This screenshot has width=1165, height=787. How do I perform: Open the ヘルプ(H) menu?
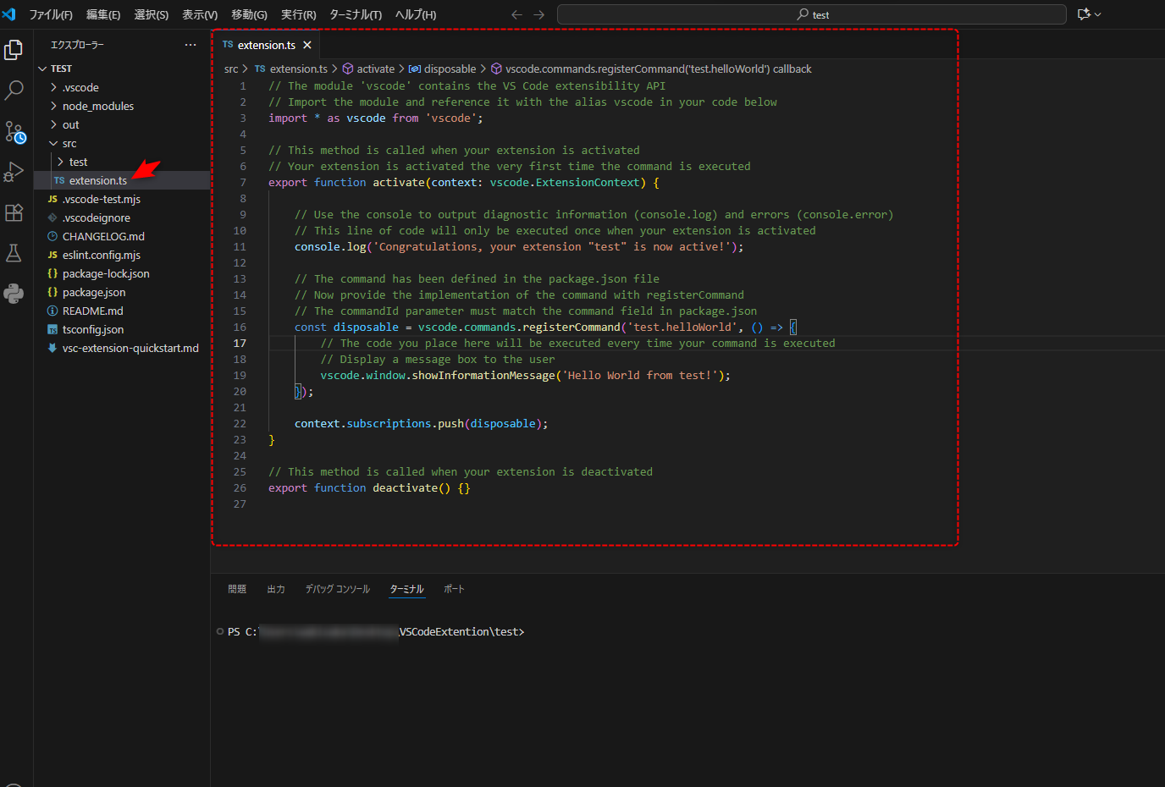tap(416, 14)
